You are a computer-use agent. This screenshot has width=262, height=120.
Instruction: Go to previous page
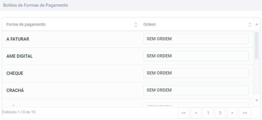coord(196,113)
